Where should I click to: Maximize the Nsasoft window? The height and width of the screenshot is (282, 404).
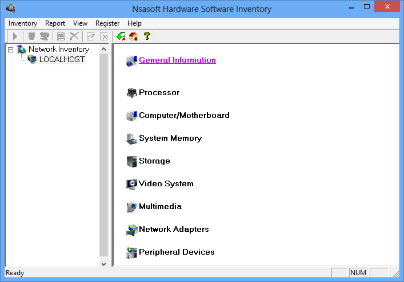[367, 7]
